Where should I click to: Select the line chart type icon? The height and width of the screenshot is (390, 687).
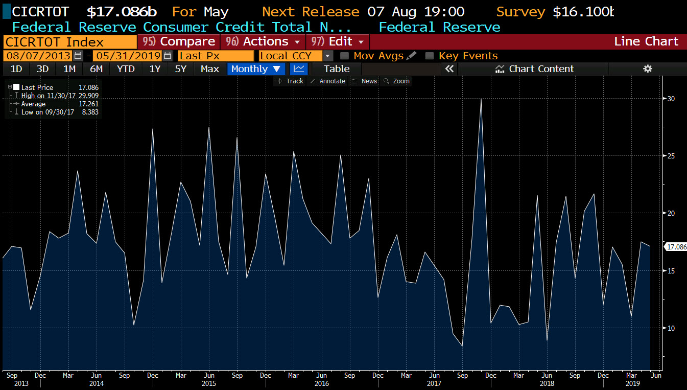(x=299, y=68)
